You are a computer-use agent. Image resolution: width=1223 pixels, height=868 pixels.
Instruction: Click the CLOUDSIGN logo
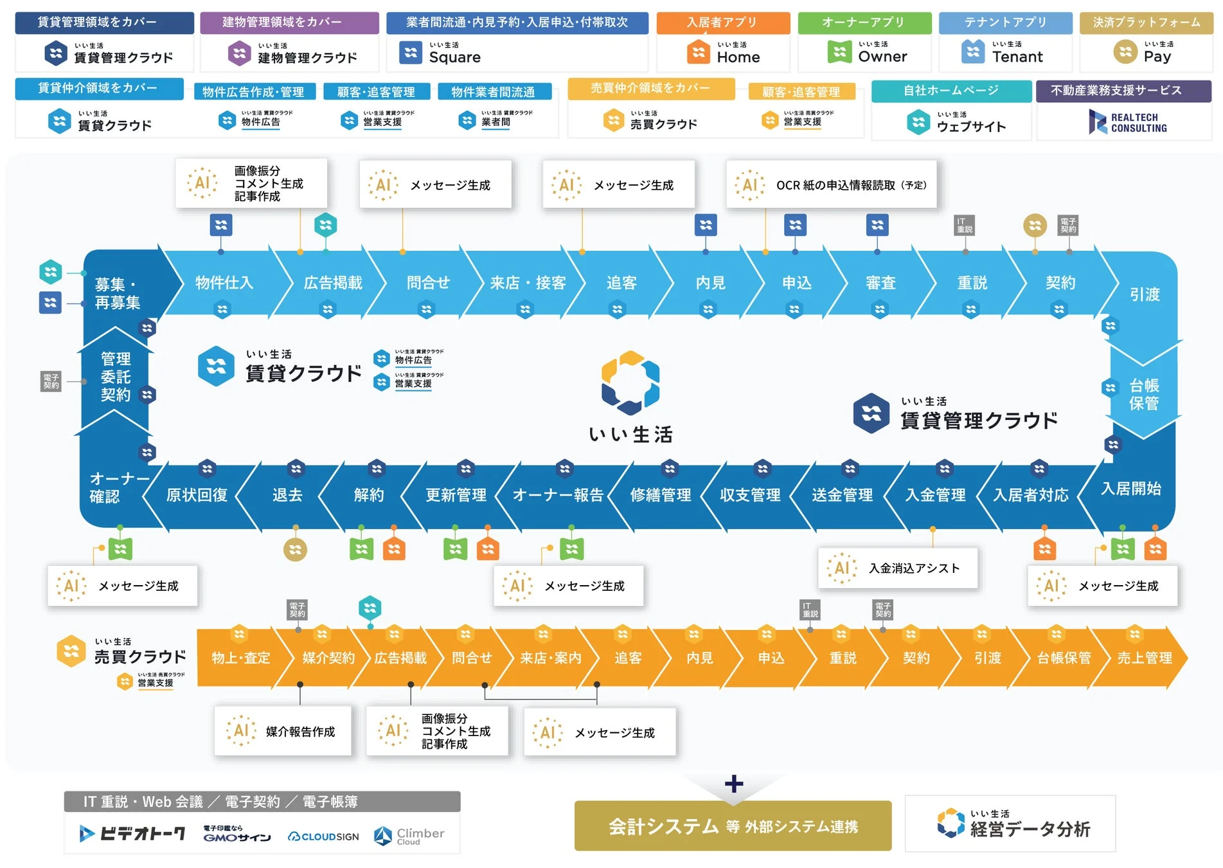(x=323, y=836)
